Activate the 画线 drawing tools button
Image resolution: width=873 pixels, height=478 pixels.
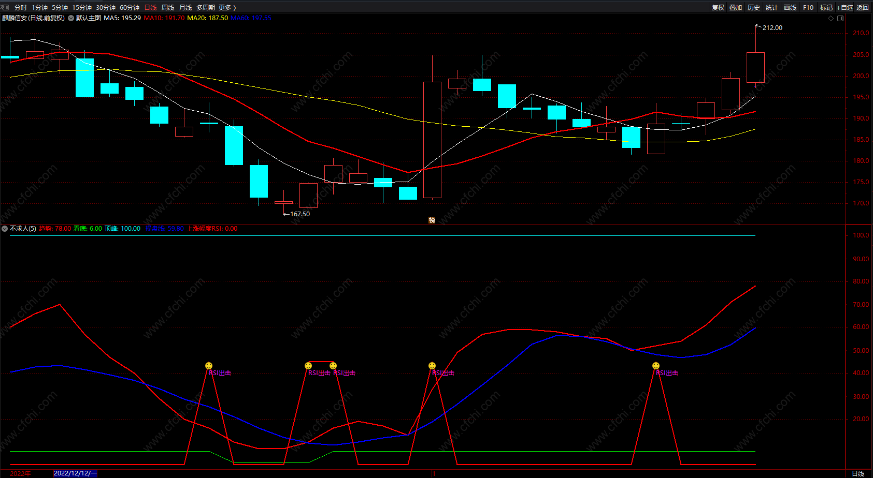tap(790, 8)
